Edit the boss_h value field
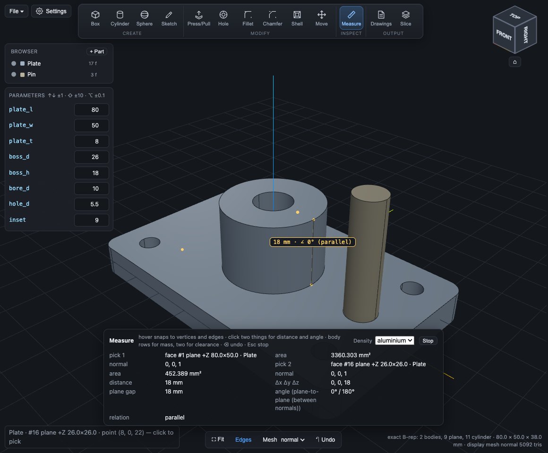The width and height of the screenshot is (548, 453). pyautogui.click(x=92, y=173)
